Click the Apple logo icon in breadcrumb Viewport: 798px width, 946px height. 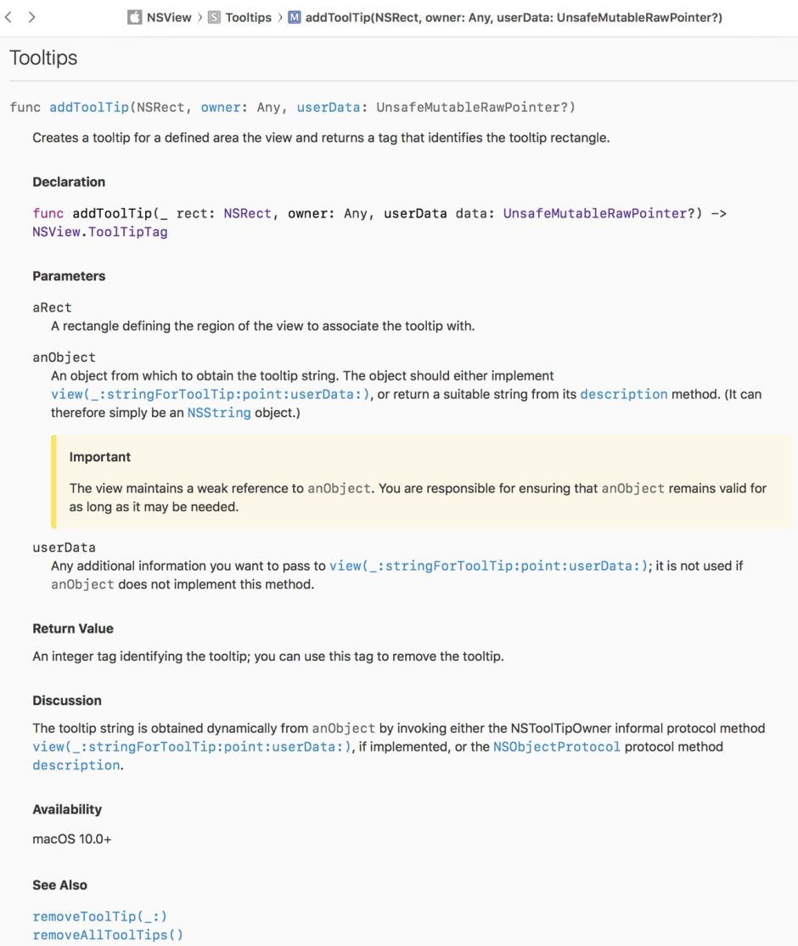coord(135,17)
